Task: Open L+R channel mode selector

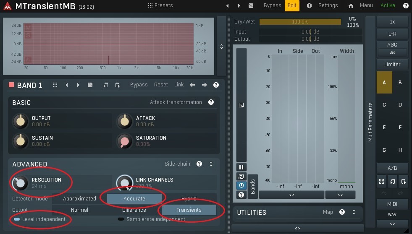Action: [x=392, y=34]
